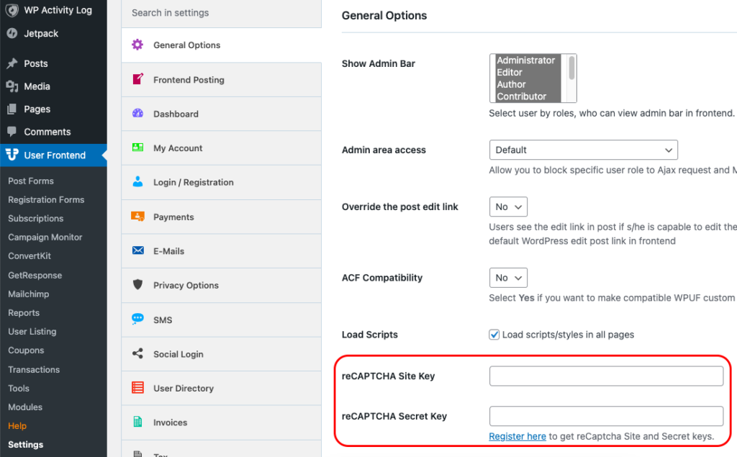Open the ACF Compatibility dropdown
The width and height of the screenshot is (737, 457).
point(508,278)
